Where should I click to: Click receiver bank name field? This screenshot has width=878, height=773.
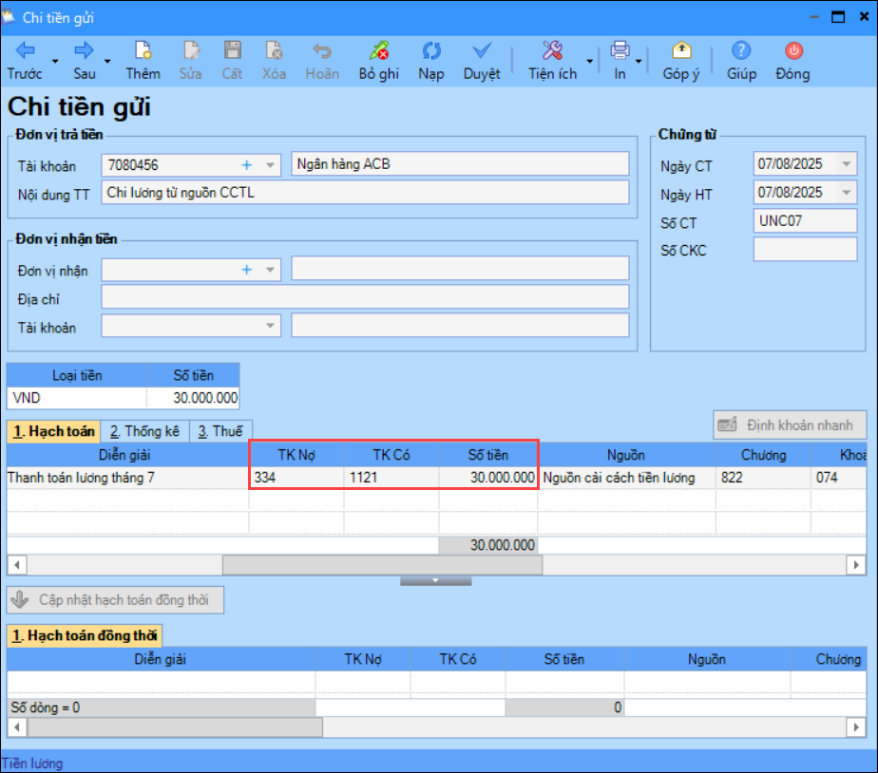pos(460,326)
